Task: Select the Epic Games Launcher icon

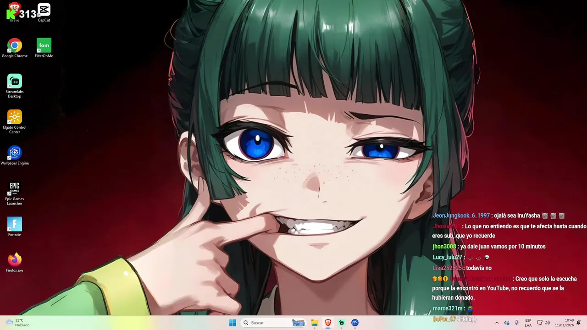Action: tap(15, 193)
